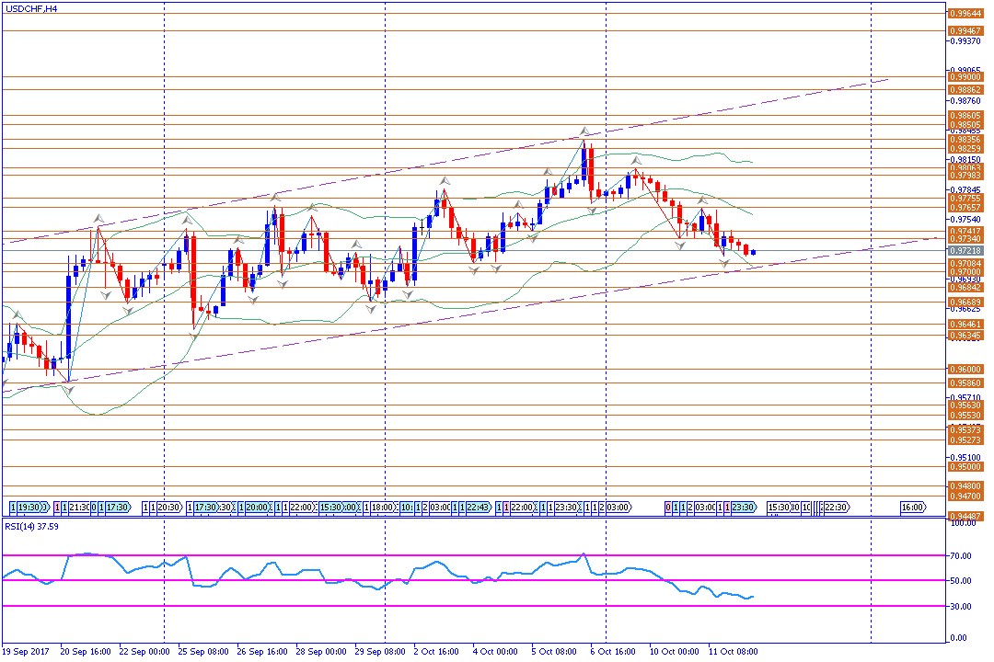The width and height of the screenshot is (994, 662).
Task: Select the 0.99000 horizontal line price tag
Action: pos(965,78)
